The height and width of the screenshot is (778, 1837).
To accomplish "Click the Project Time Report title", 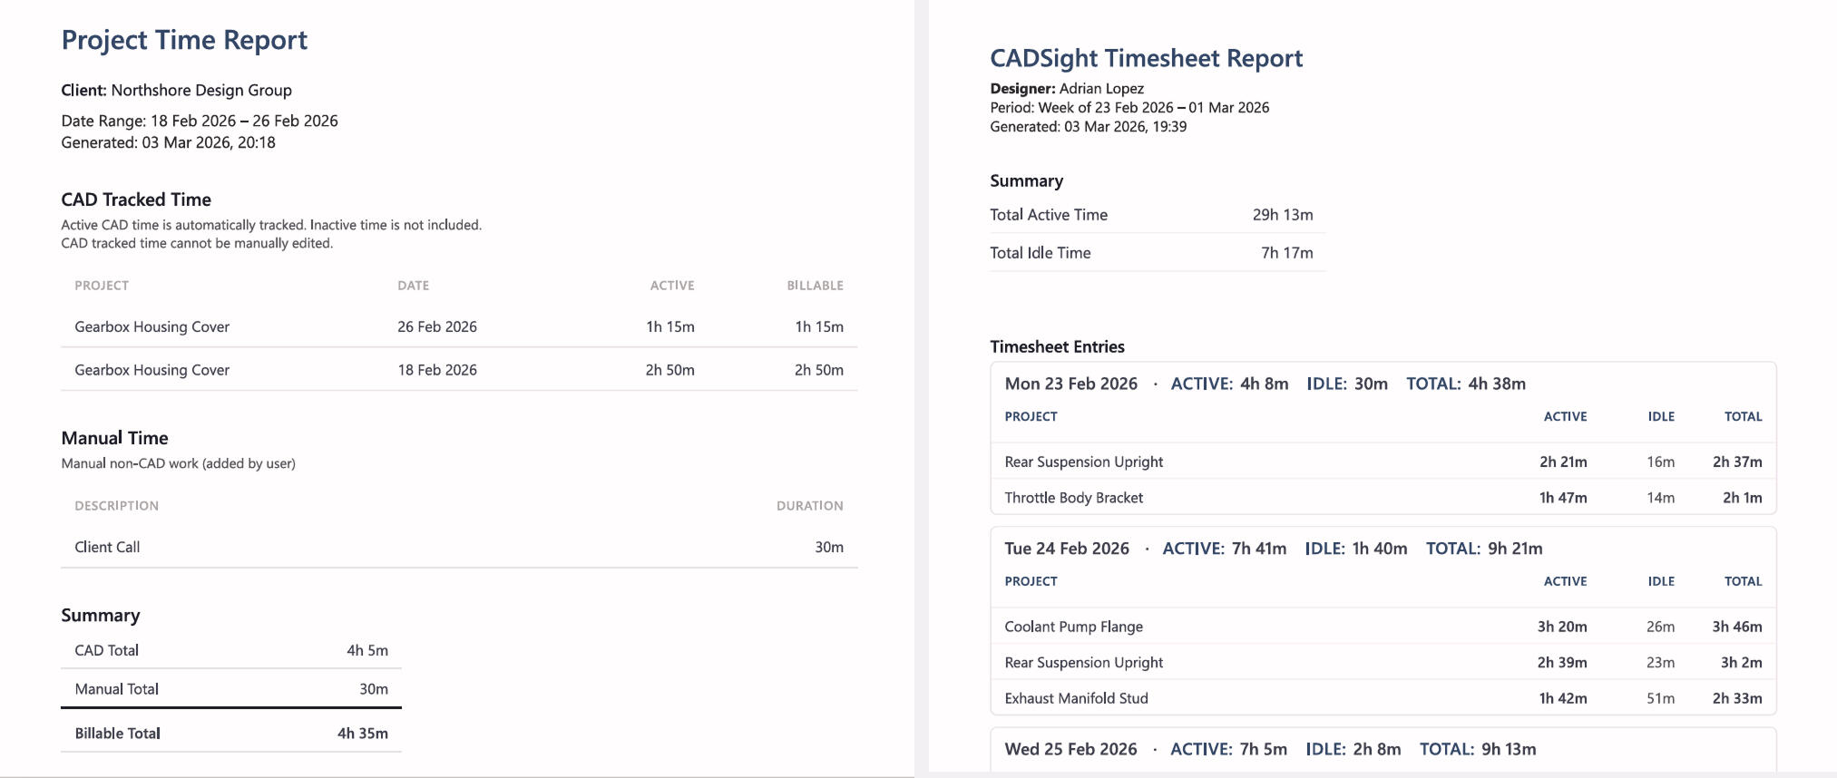I will coord(184,40).
